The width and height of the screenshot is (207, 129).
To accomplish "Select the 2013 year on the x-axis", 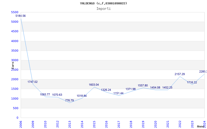I will click(70, 124).
